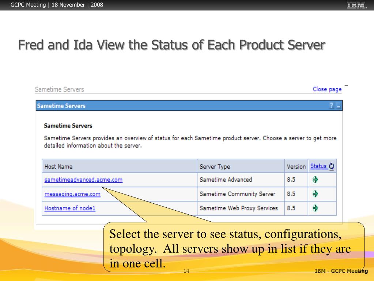Image resolution: width=374 pixels, height=281 pixels.
Task: Refresh status with the circular arrows icon
Action: [x=332, y=166]
